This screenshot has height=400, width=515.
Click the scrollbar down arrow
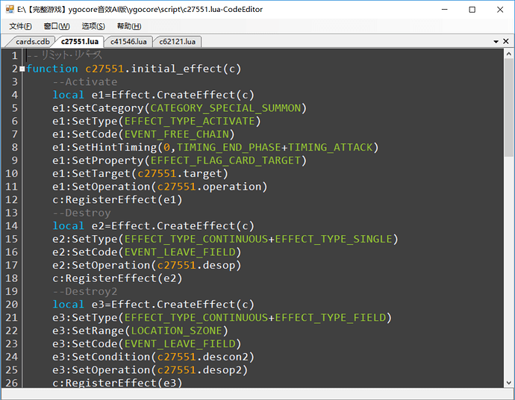coord(509,382)
